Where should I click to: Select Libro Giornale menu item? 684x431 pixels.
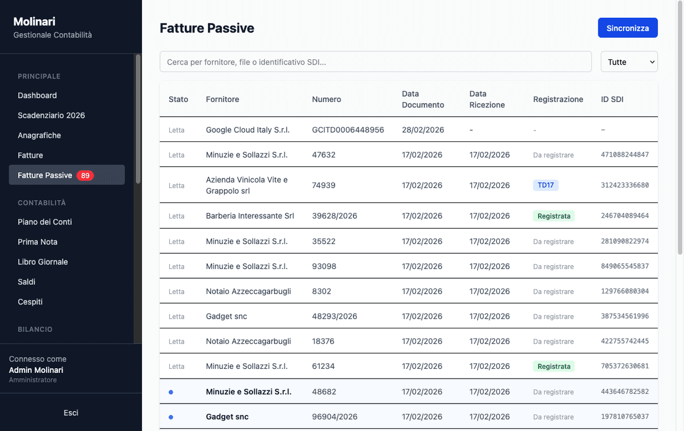pos(43,262)
